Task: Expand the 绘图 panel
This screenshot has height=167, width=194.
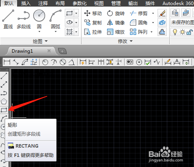Action: [40, 41]
